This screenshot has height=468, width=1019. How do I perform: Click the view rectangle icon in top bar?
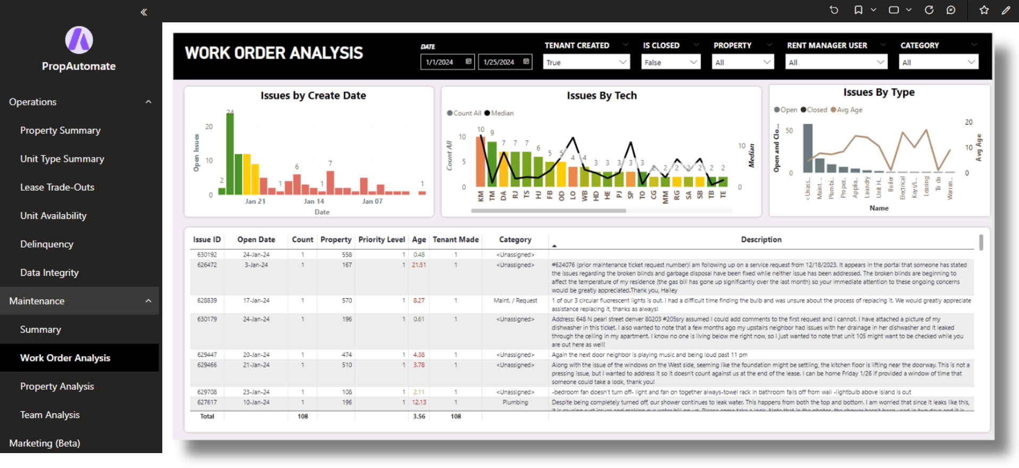click(x=894, y=10)
